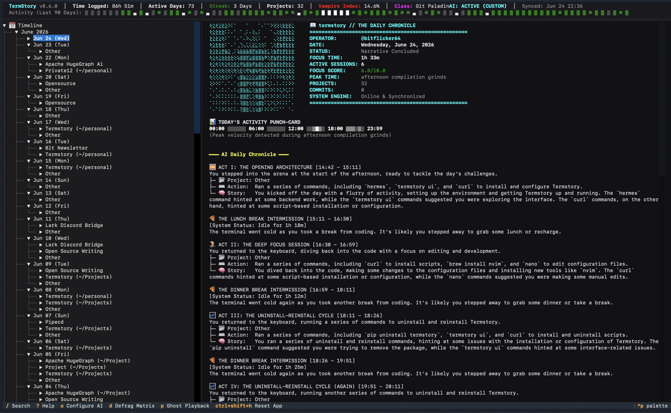Expand the Private12 (~/personal) node
The width and height of the screenshot is (671, 413).
(x=41, y=70)
